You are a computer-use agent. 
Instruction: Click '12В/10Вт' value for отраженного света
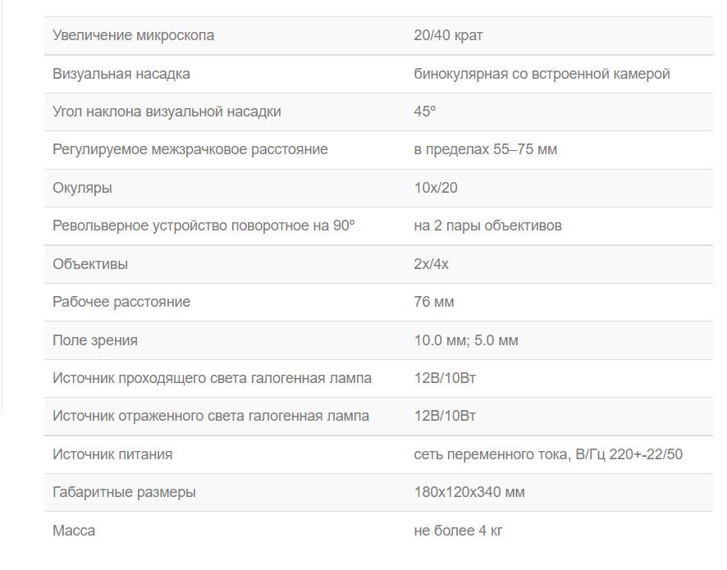click(x=445, y=416)
